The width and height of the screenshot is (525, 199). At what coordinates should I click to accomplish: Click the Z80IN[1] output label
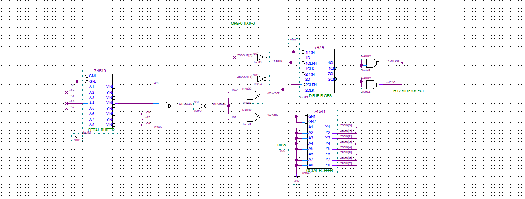click(346, 131)
